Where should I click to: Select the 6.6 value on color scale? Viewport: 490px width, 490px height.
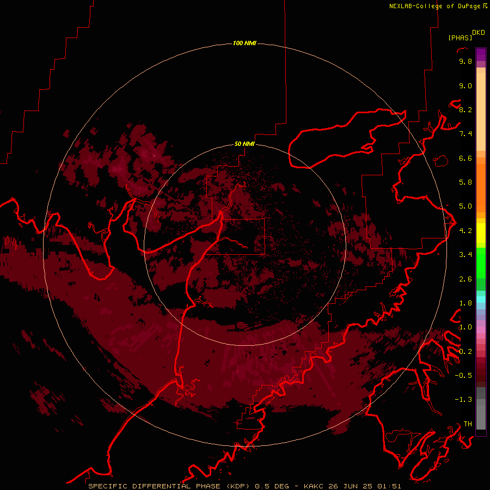pos(465,158)
